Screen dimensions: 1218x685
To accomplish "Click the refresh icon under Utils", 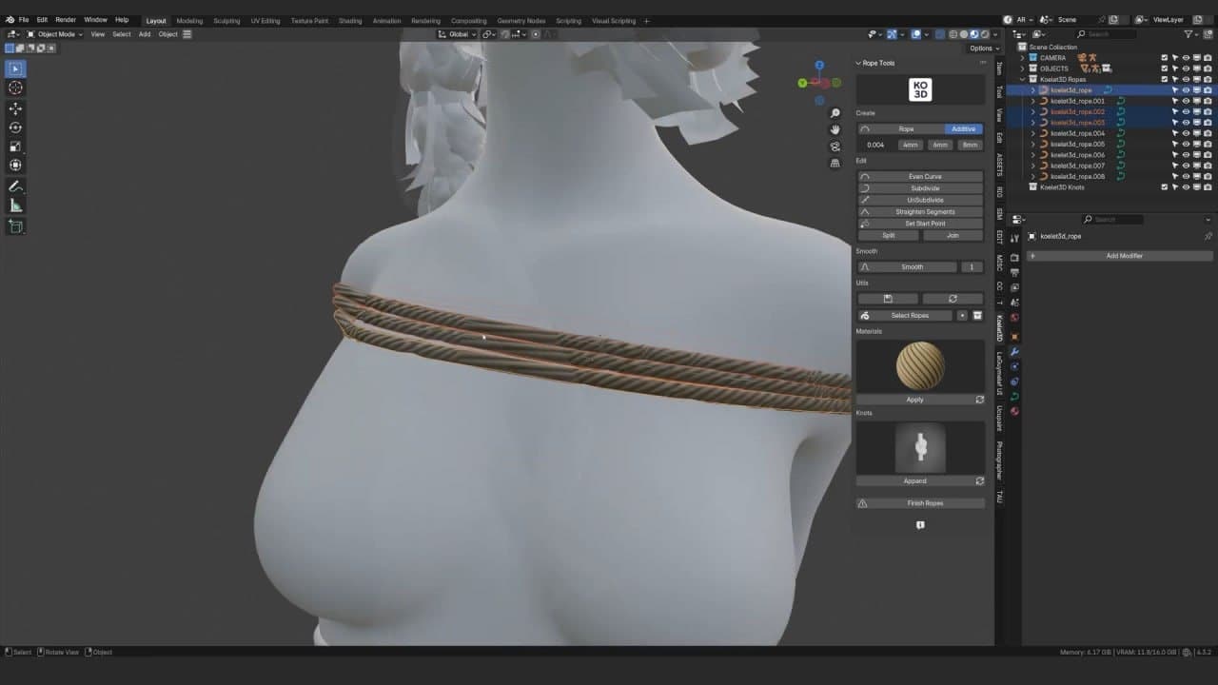I will 953,299.
